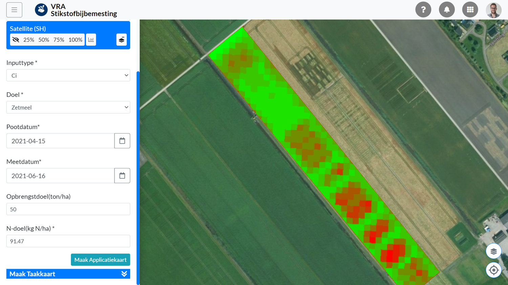The image size is (508, 285).
Task: Open the Inputtype dropdown showing Ci
Action: (68, 75)
